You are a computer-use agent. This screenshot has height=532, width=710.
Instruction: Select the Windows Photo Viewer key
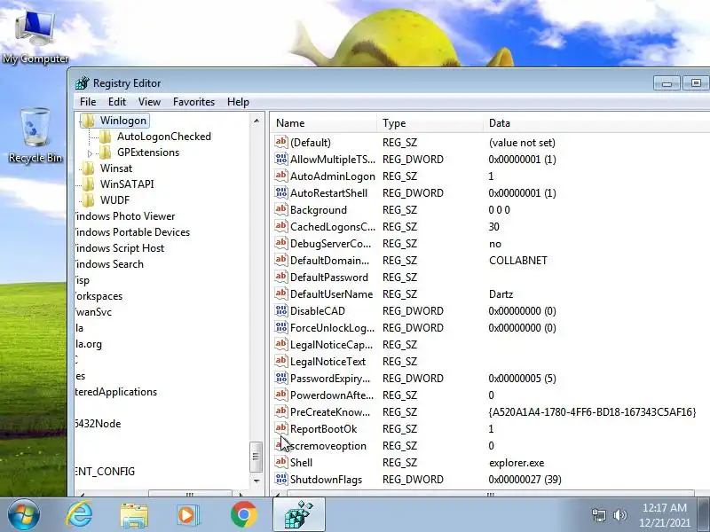(124, 216)
